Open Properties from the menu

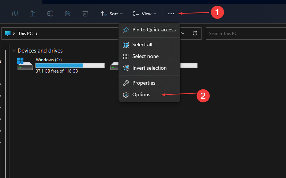click(143, 83)
